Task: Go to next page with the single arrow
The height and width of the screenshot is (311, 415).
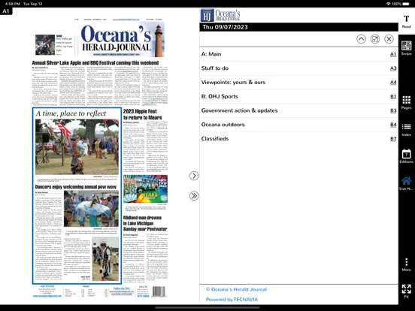Action: [194, 176]
